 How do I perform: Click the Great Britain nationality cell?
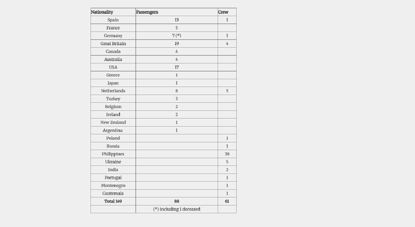pyautogui.click(x=113, y=43)
